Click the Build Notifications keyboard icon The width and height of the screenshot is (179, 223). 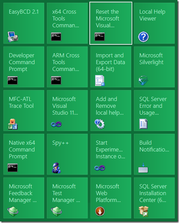pyautogui.click(x=143, y=168)
